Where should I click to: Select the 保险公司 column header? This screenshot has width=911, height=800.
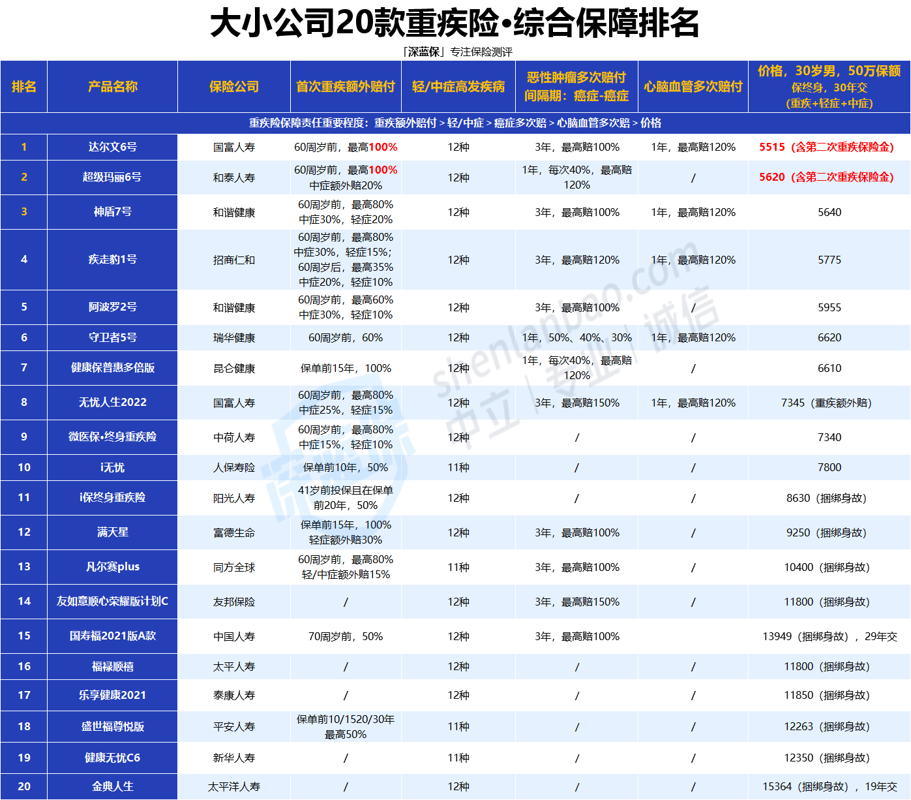coord(234,87)
